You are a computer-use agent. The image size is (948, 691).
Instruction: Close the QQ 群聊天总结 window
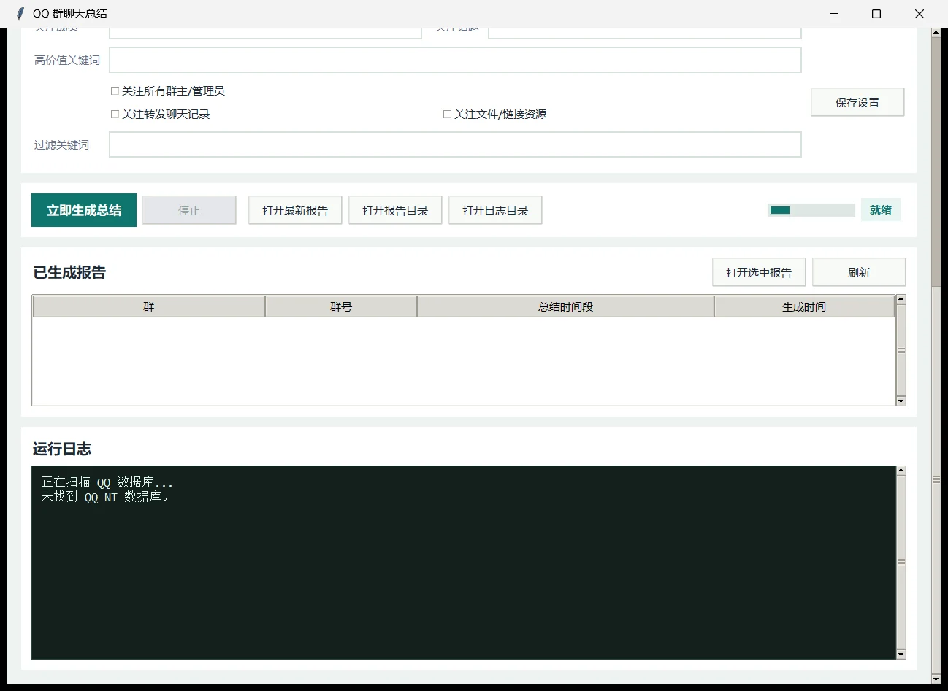920,14
